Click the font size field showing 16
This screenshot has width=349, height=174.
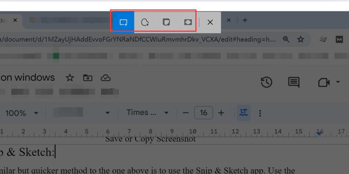pos(203,113)
